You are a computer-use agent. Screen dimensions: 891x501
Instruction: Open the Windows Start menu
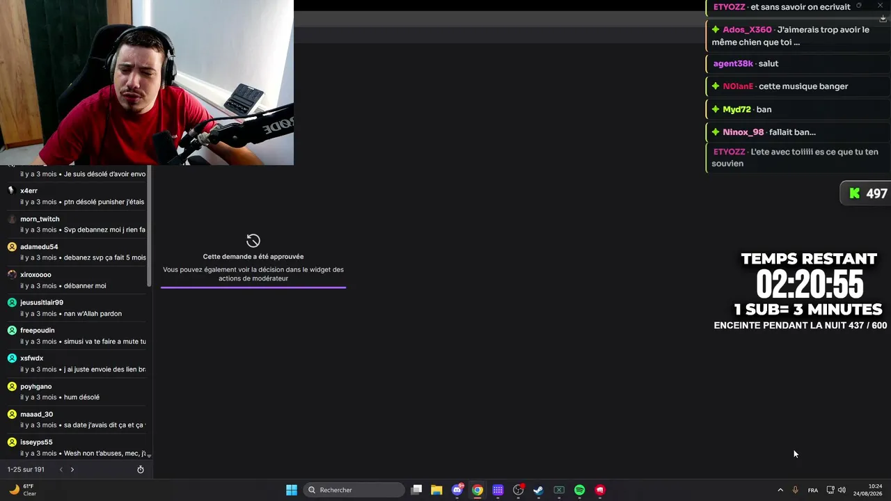tap(292, 490)
